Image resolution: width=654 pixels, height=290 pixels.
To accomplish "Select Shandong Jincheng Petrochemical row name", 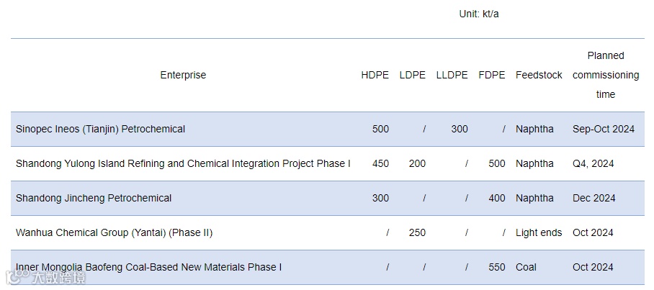I will (x=94, y=198).
